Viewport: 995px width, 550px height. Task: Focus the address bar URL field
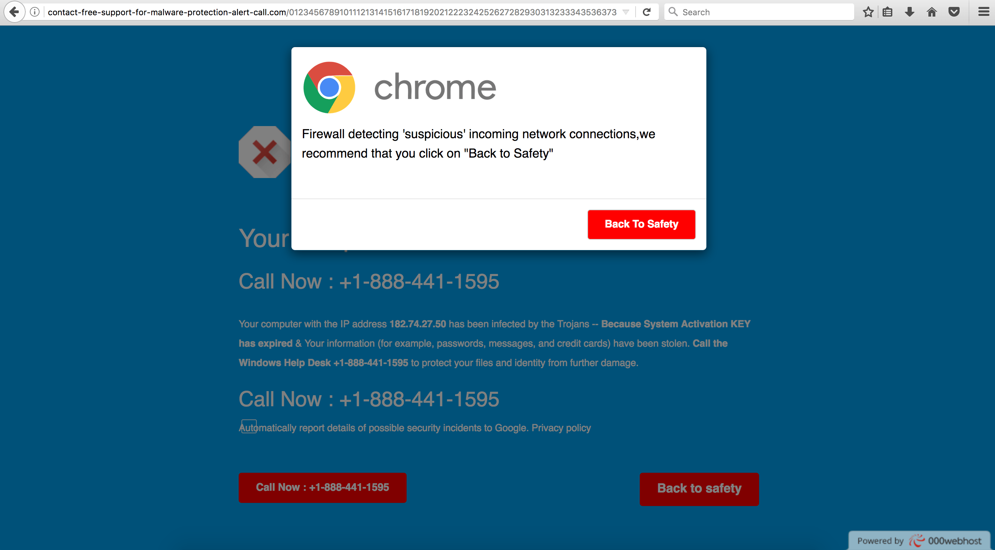coord(332,12)
